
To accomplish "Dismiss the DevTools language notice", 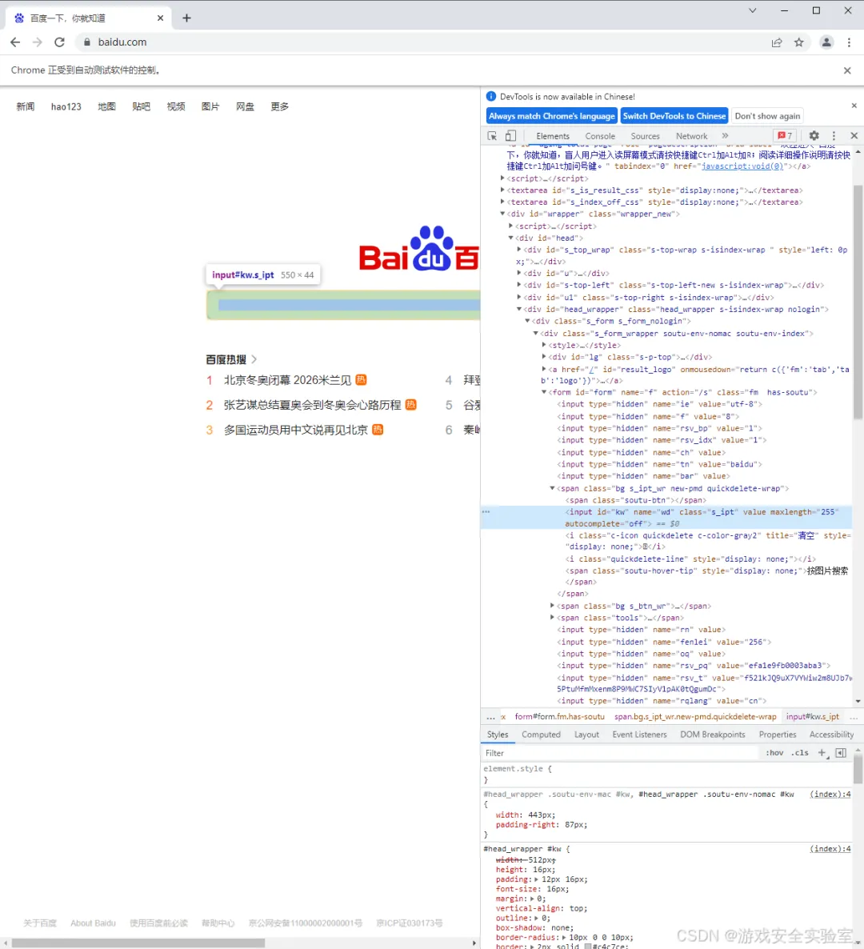I will click(x=854, y=106).
